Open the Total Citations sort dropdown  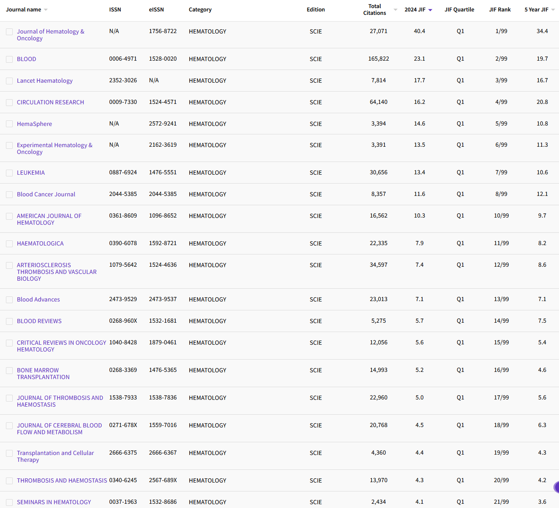click(x=395, y=9)
